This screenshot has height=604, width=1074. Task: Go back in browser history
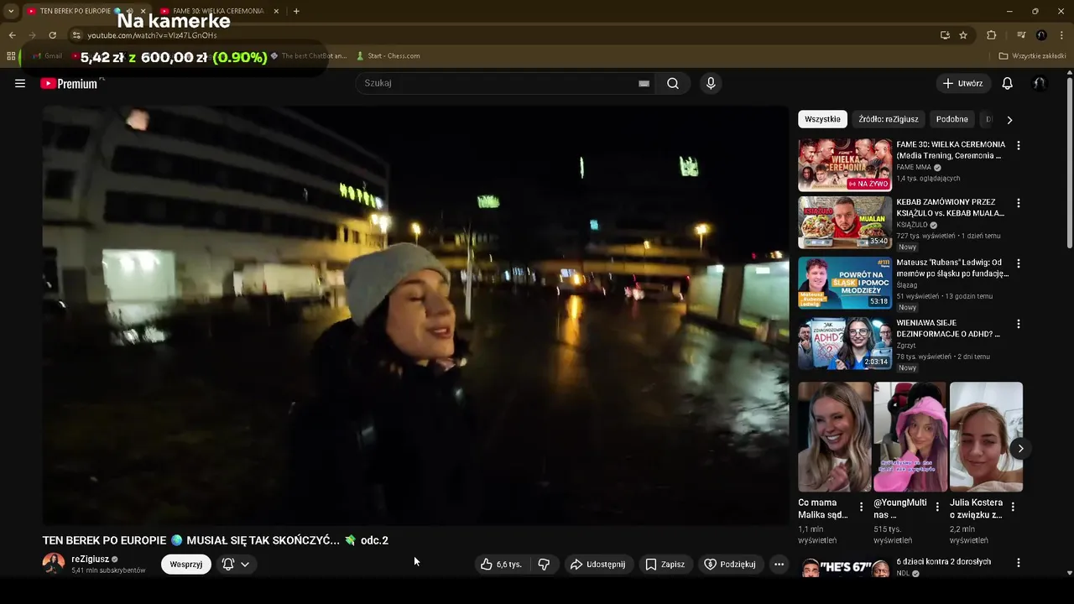12,35
